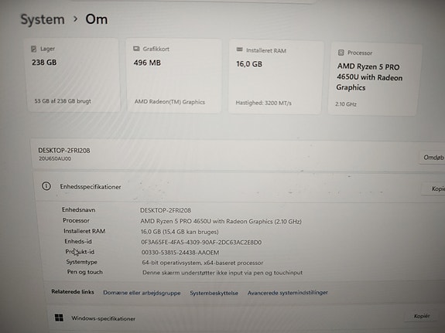Click '53 GB af 238 GB brugt' text
445x333 pixels.
tap(63, 101)
